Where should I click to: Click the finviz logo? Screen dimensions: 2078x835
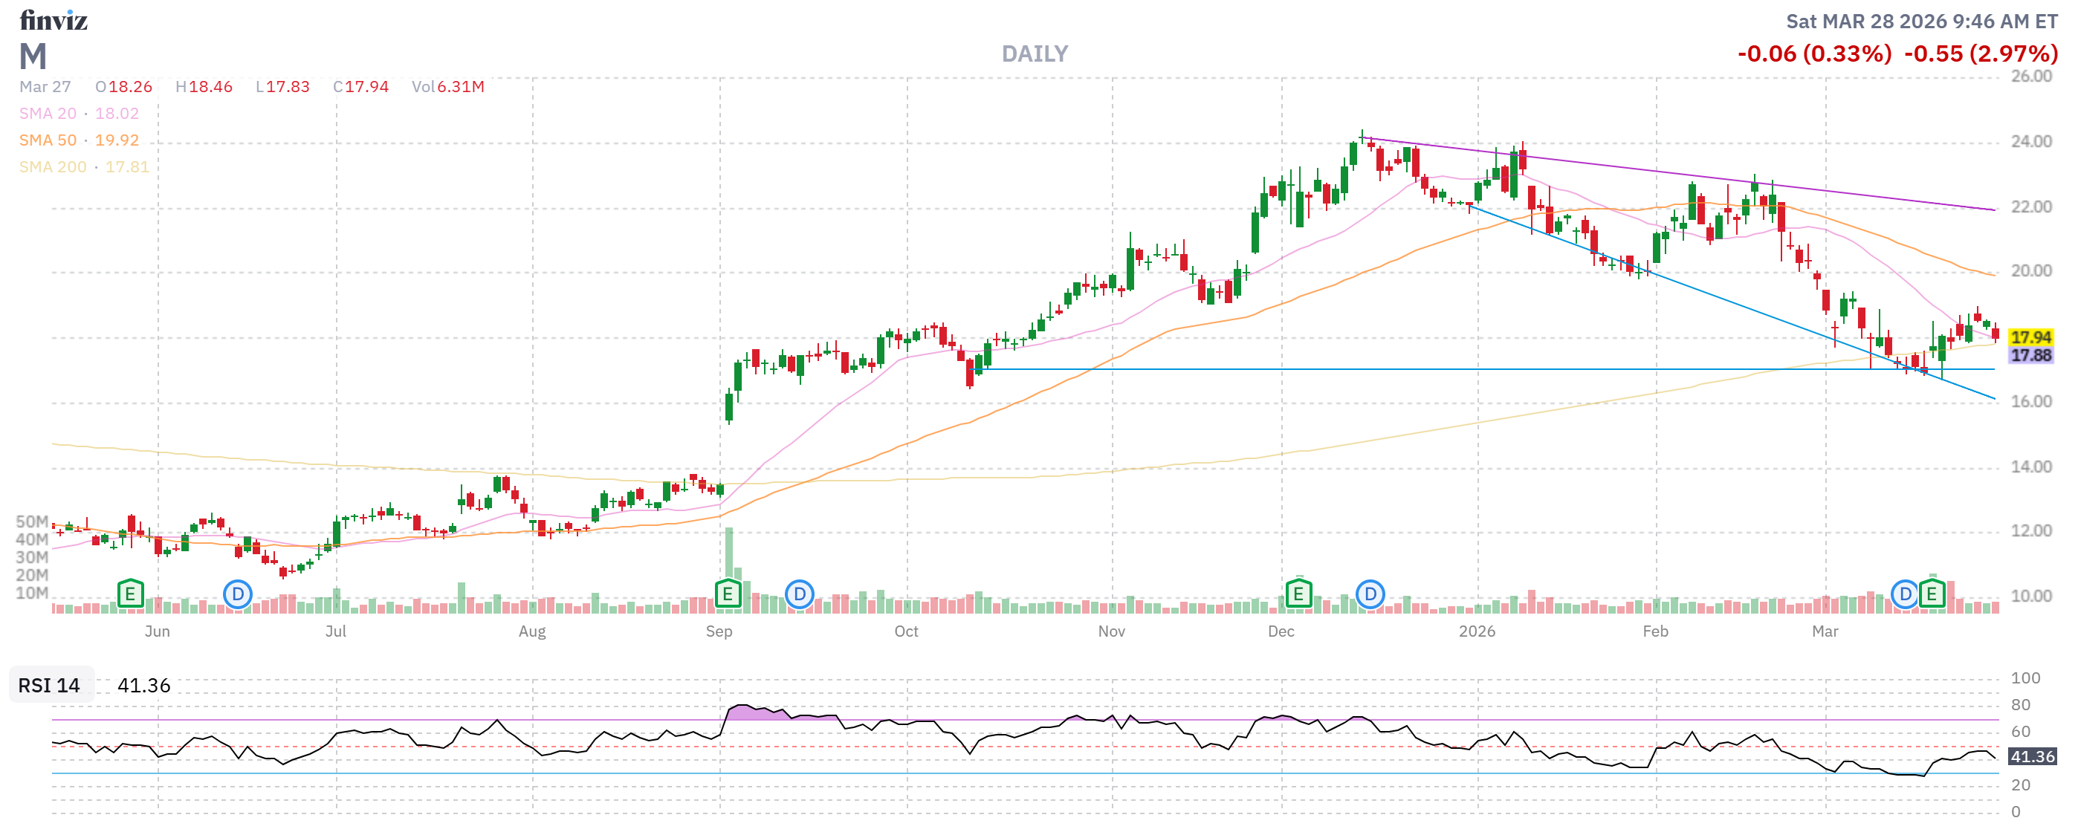click(54, 20)
